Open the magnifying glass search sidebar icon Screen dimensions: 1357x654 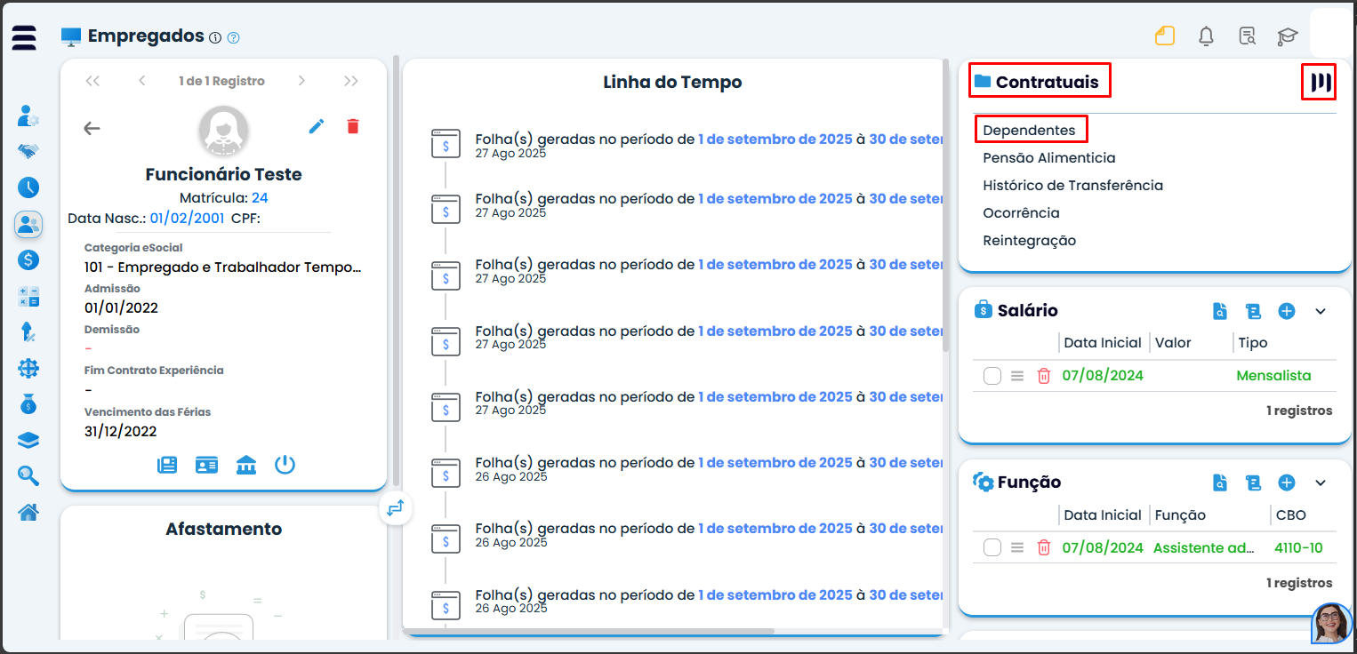point(28,475)
